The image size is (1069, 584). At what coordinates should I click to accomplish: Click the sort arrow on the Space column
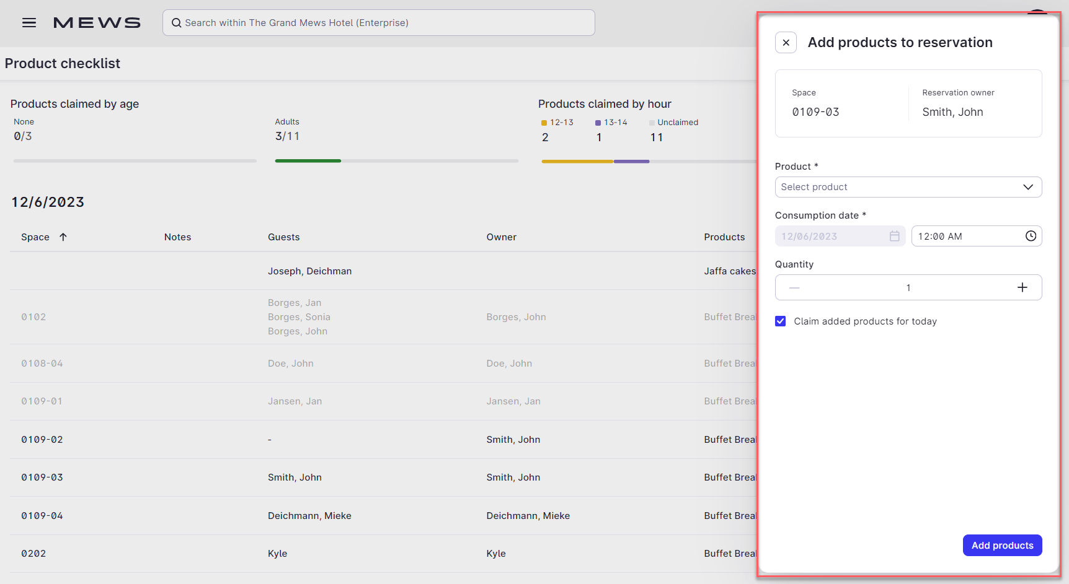tap(62, 236)
